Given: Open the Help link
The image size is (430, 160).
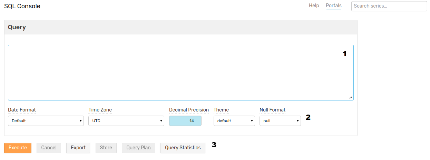Looking at the screenshot, I should [314, 6].
